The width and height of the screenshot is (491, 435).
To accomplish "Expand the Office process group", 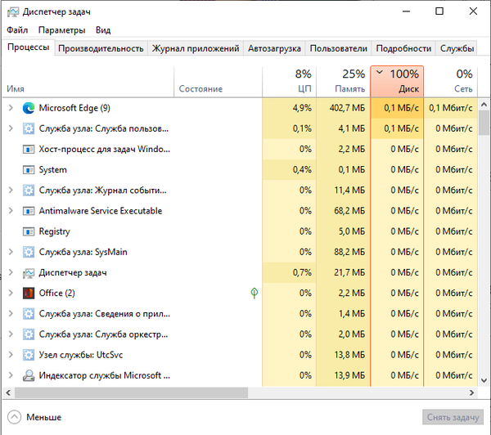I will pyautogui.click(x=10, y=293).
